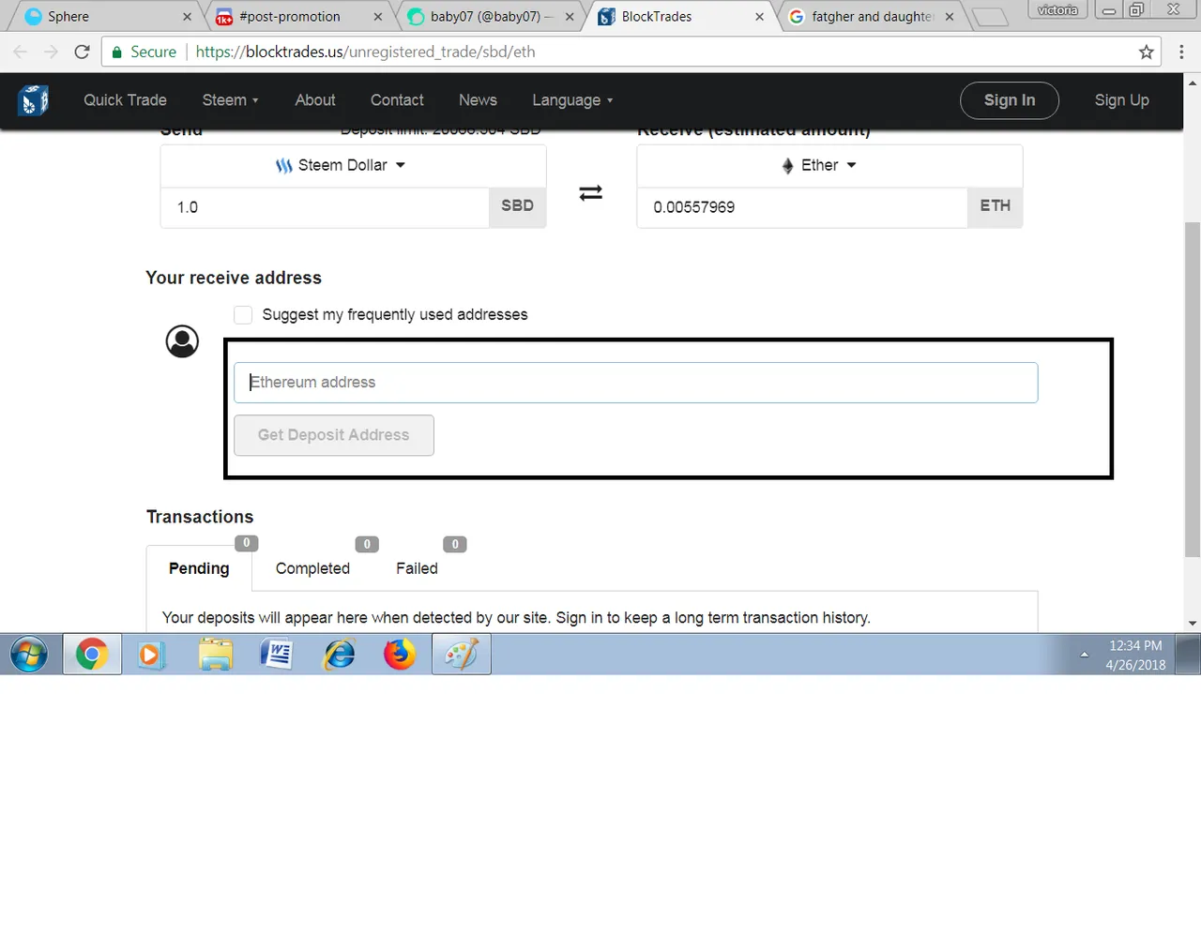Click the Sign In button

[x=1010, y=100]
